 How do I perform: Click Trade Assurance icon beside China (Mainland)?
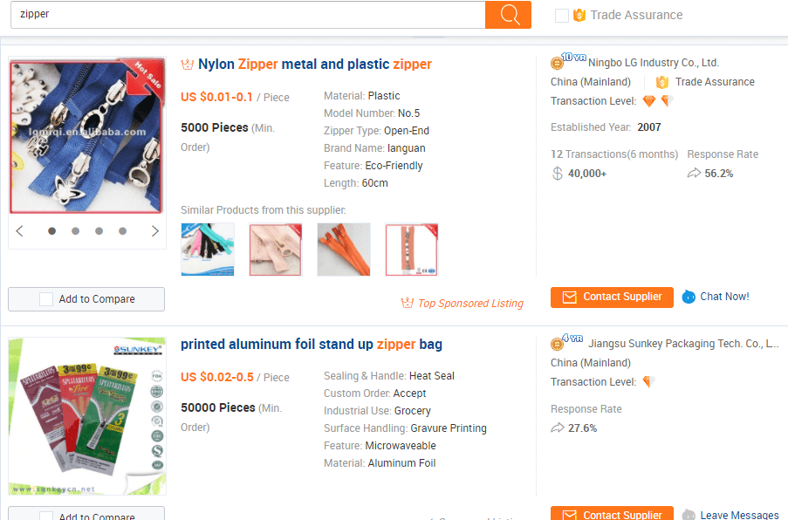click(661, 82)
